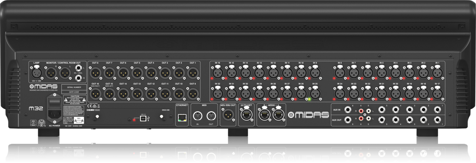Screen dimensions: 476x163
Task: Click the AUX OUT 6 quarter-inch jack
Action: 348,120
